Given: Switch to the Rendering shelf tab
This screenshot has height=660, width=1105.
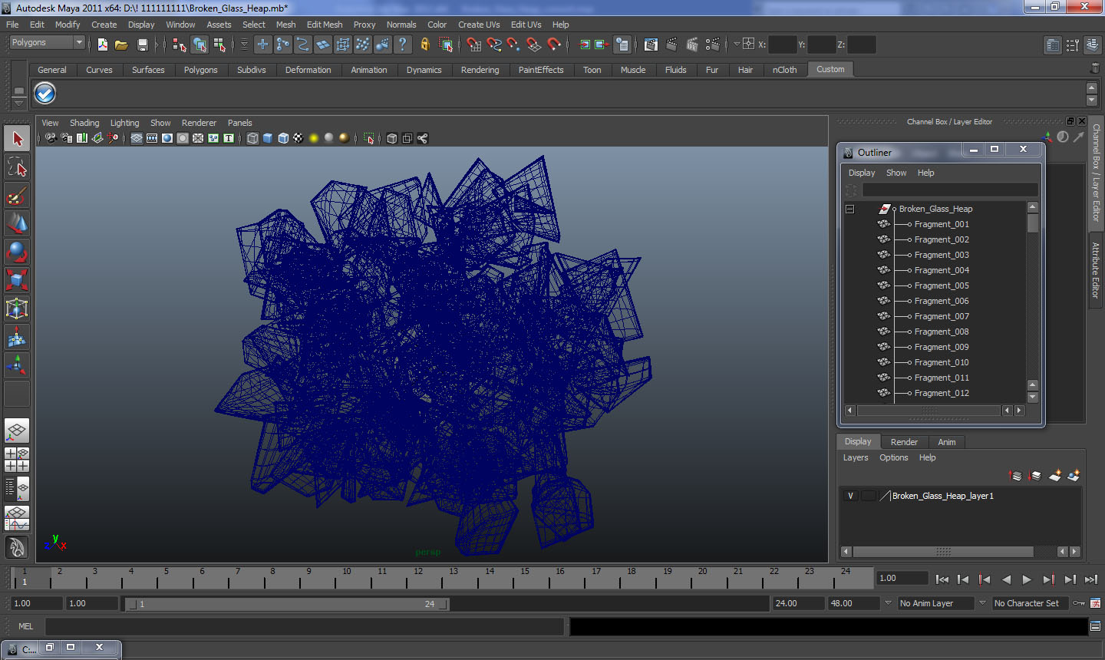Looking at the screenshot, I should (x=480, y=70).
